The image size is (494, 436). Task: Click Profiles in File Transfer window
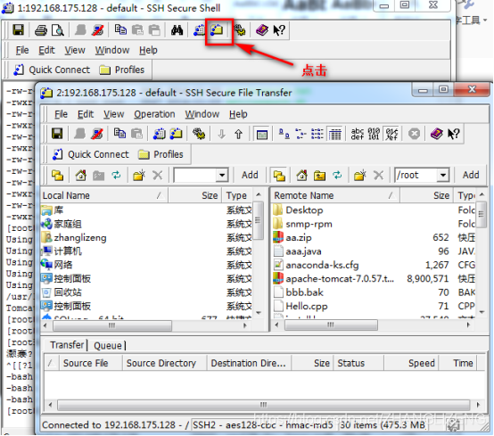coord(161,154)
